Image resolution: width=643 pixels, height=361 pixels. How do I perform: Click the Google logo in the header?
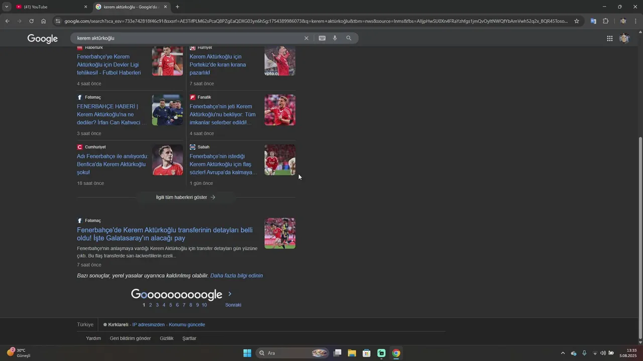43,39
